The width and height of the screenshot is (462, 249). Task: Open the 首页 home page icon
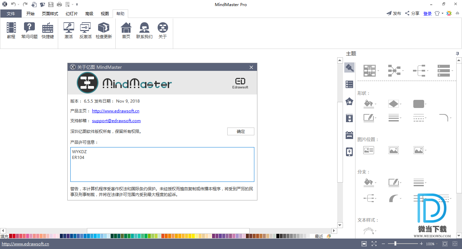click(x=126, y=30)
